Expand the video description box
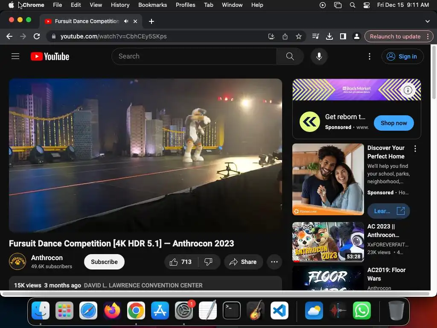Image resolution: width=437 pixels, height=328 pixels. click(x=145, y=284)
